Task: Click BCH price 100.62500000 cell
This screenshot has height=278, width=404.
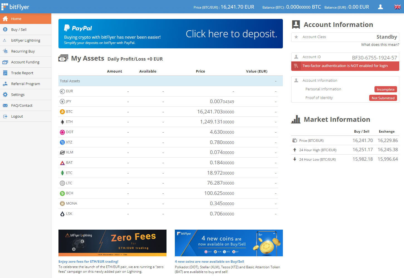Action: click(219, 193)
